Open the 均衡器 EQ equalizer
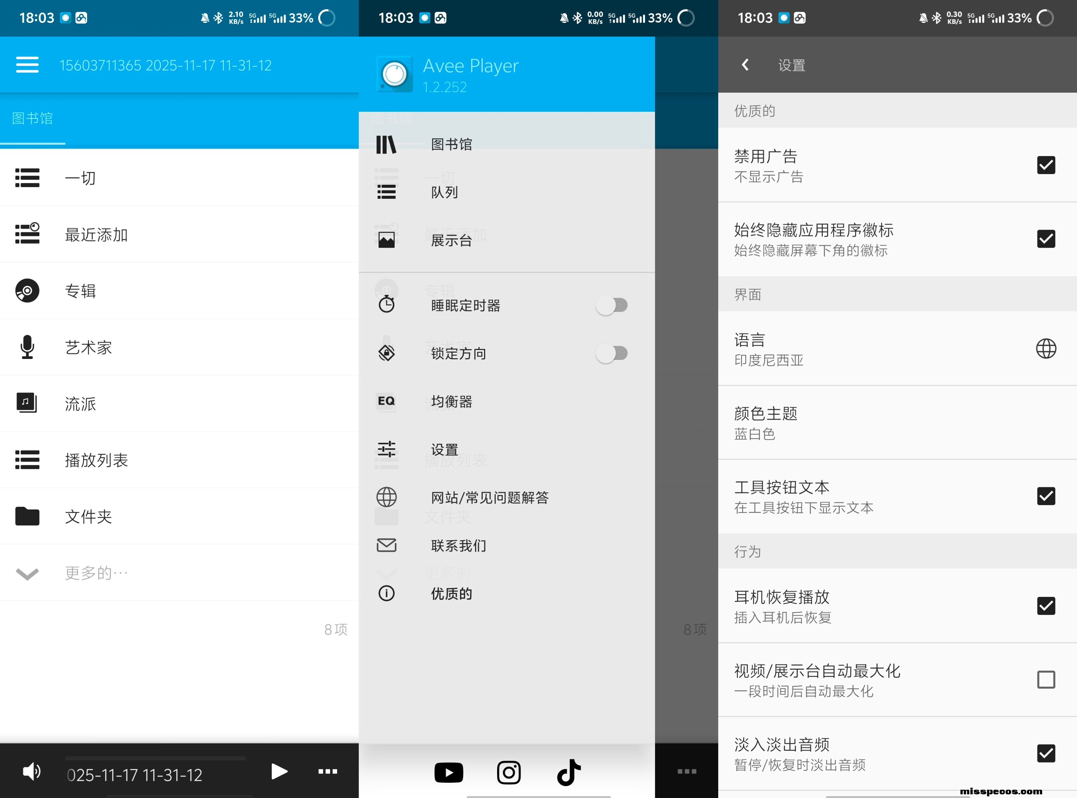This screenshot has width=1077, height=798. click(x=451, y=401)
